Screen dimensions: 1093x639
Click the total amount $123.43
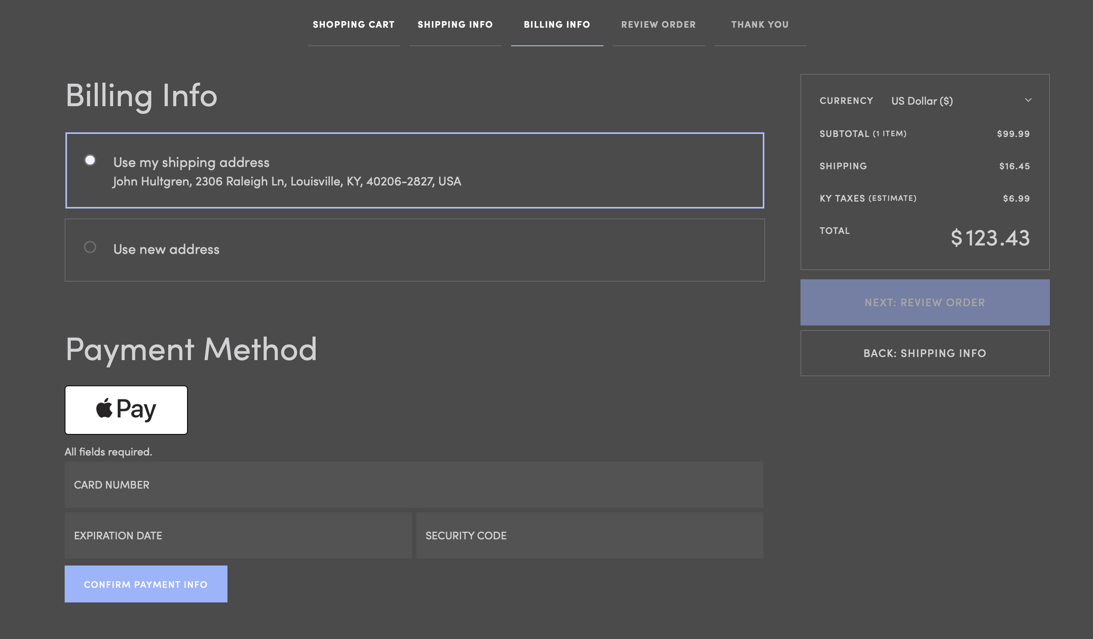pyautogui.click(x=990, y=238)
